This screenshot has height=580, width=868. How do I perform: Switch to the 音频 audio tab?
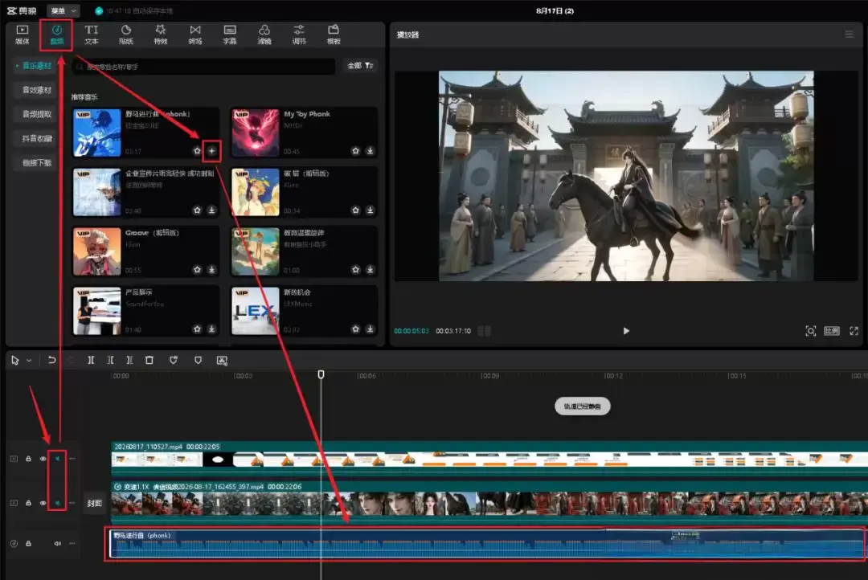[x=56, y=35]
